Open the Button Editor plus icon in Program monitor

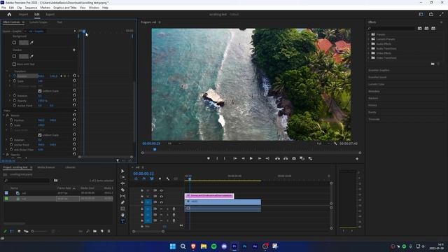[357, 159]
